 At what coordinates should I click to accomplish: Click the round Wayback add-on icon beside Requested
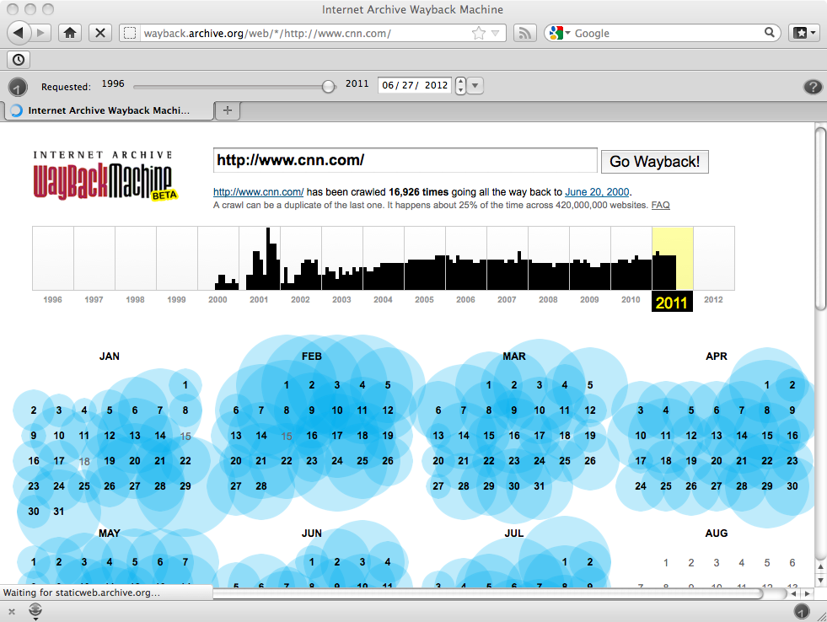click(x=18, y=87)
